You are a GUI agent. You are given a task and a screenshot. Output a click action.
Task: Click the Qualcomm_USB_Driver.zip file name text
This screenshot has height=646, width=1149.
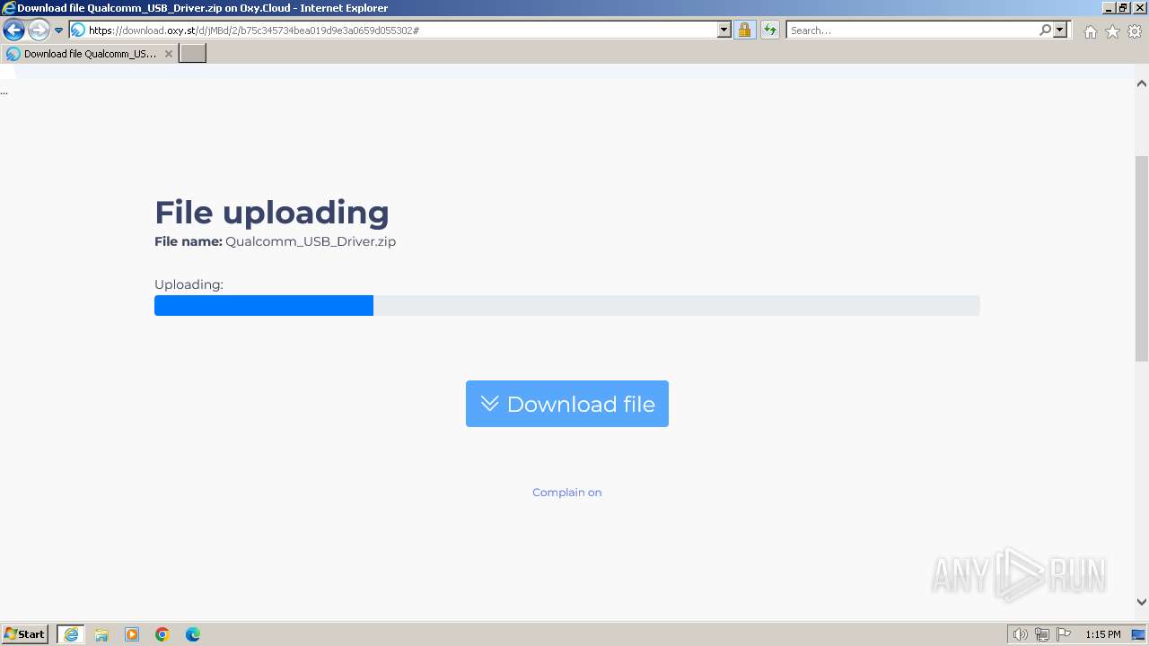tap(311, 241)
